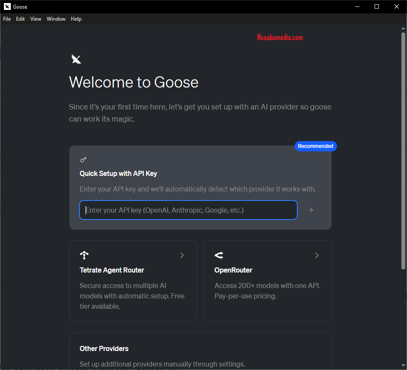Click the scrollbar up arrow
The image size is (407, 370).
click(403, 28)
